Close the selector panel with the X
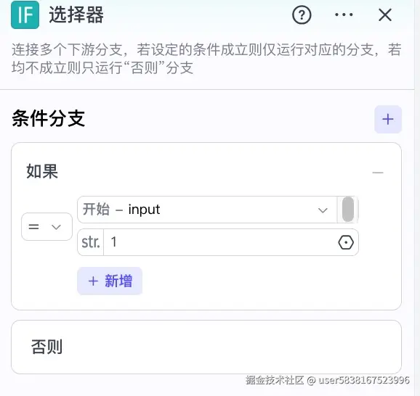This screenshot has width=420, height=396. [385, 15]
